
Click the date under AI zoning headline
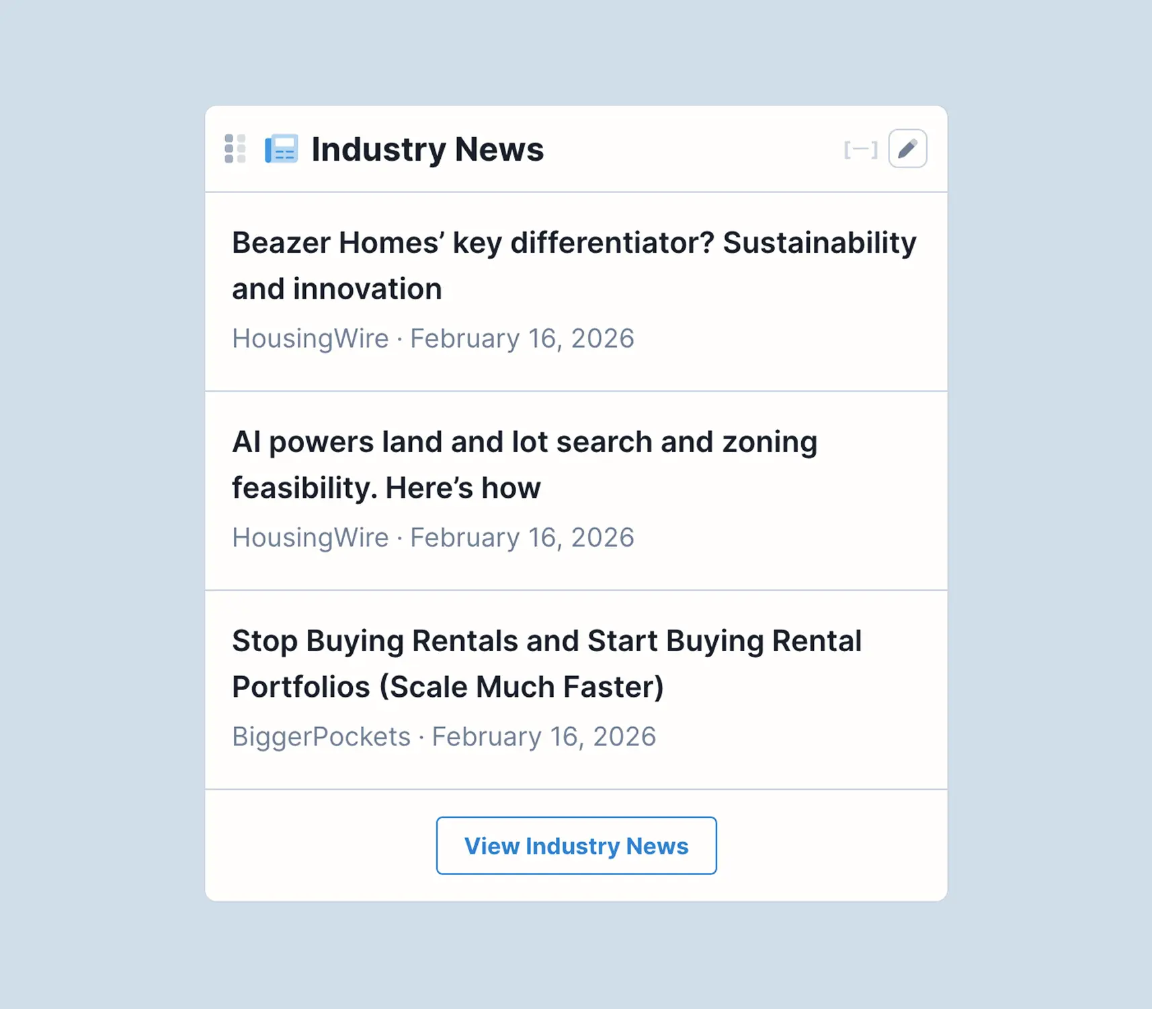522,537
